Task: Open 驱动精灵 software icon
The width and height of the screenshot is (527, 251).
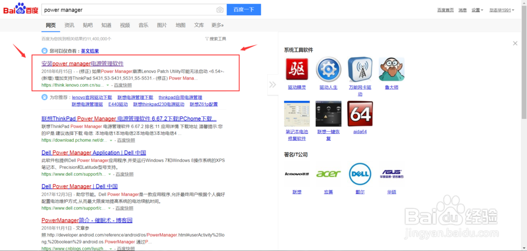Action: point(297,69)
